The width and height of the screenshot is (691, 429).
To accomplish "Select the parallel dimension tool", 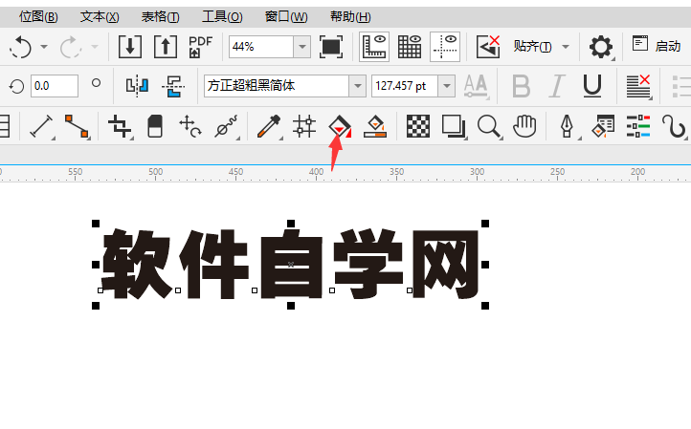I will (41, 127).
